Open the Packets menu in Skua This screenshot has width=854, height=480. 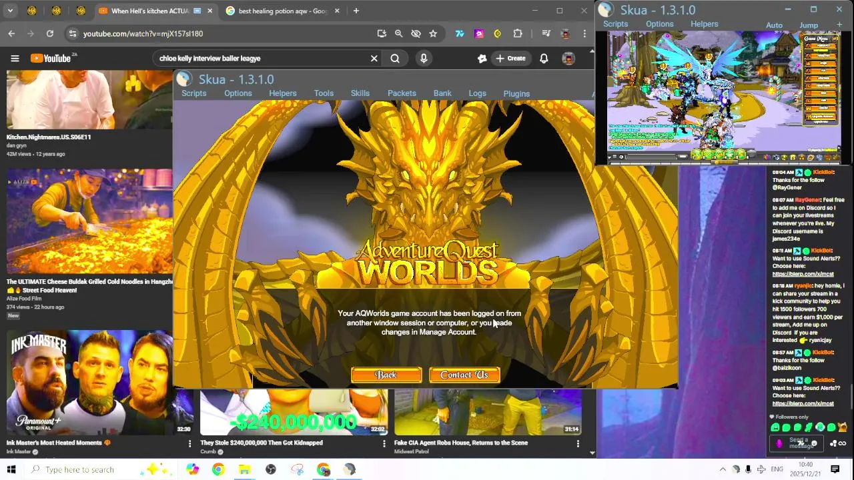point(402,93)
